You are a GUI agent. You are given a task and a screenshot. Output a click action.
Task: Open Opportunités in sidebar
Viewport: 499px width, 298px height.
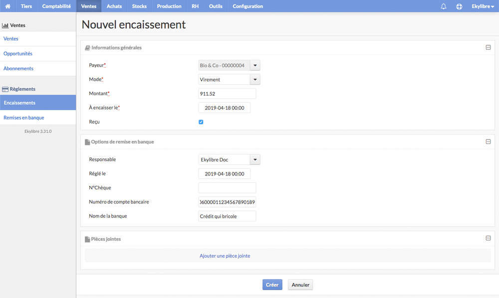[x=38, y=54]
